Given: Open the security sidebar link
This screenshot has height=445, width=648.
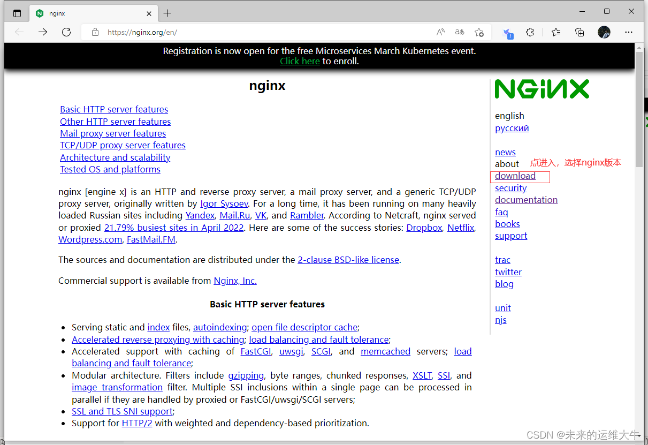Looking at the screenshot, I should [x=510, y=188].
